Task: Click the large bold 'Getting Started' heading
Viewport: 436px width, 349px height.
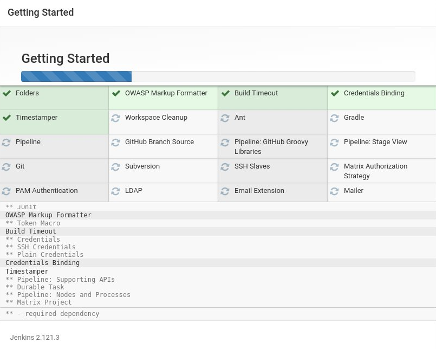Action: [66, 59]
